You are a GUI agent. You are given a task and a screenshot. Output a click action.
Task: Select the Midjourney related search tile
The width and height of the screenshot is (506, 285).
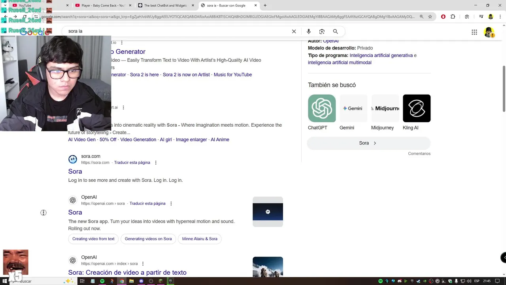pos(385,112)
